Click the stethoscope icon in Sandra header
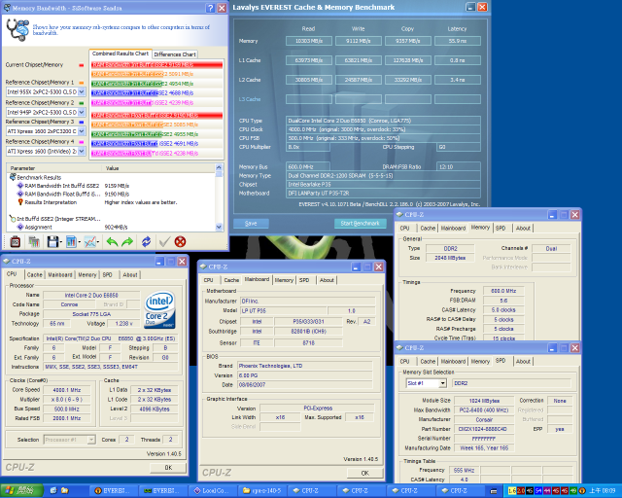This screenshot has height=498, width=622. click(17, 30)
